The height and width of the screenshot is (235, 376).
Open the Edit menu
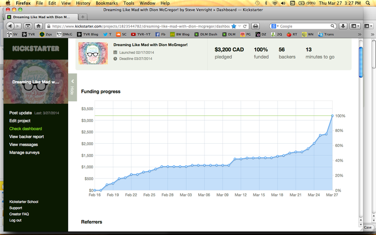click(x=52, y=3)
